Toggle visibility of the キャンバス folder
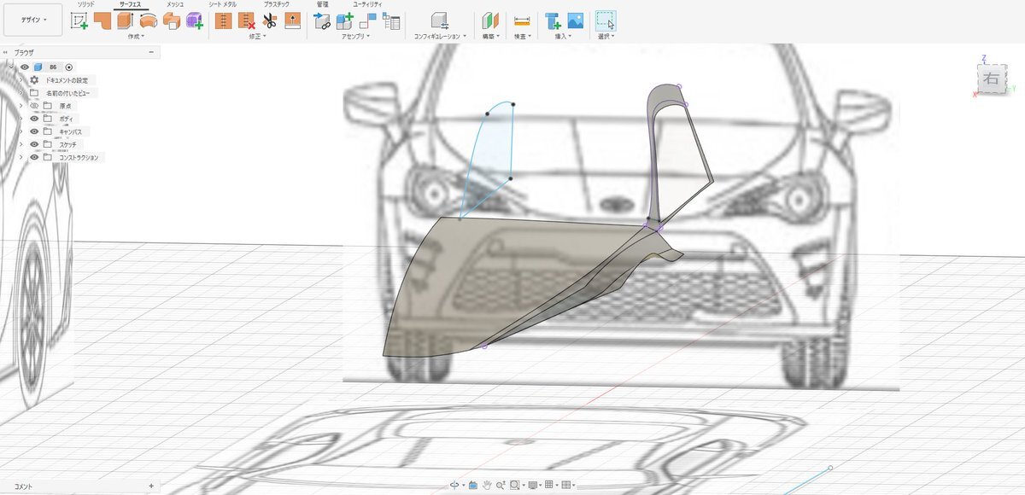The image size is (1025, 495). coord(34,131)
